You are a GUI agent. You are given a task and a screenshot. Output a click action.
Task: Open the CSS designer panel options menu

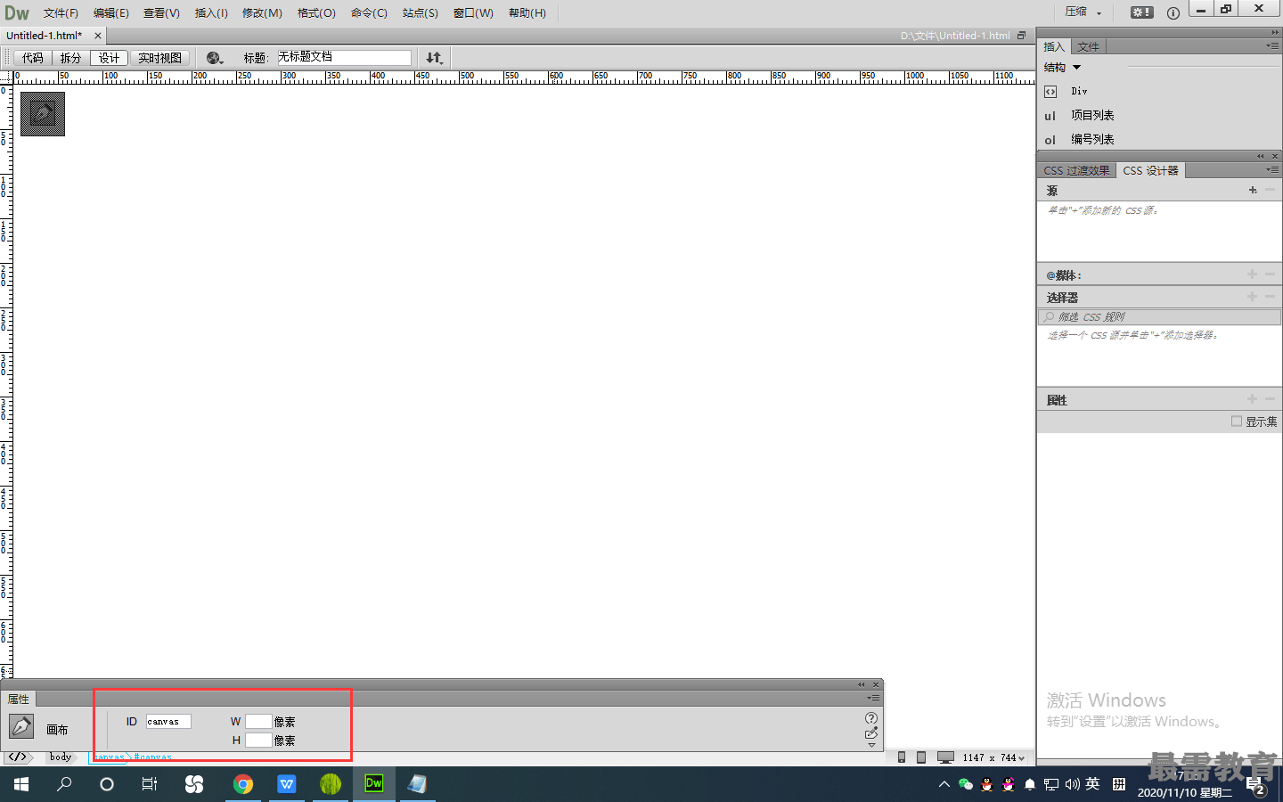1272,169
